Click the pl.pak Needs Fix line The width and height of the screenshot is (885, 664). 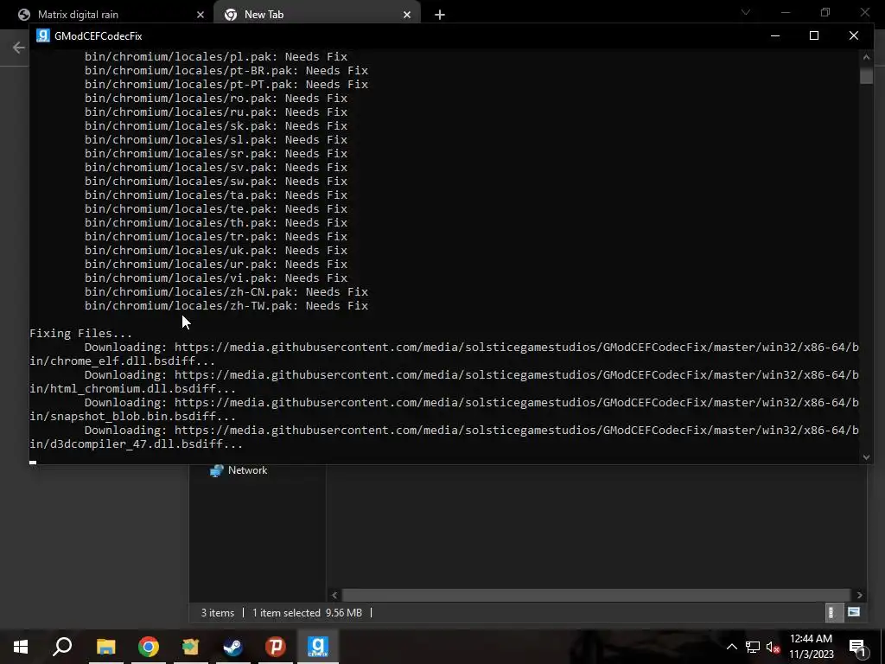[216, 56]
